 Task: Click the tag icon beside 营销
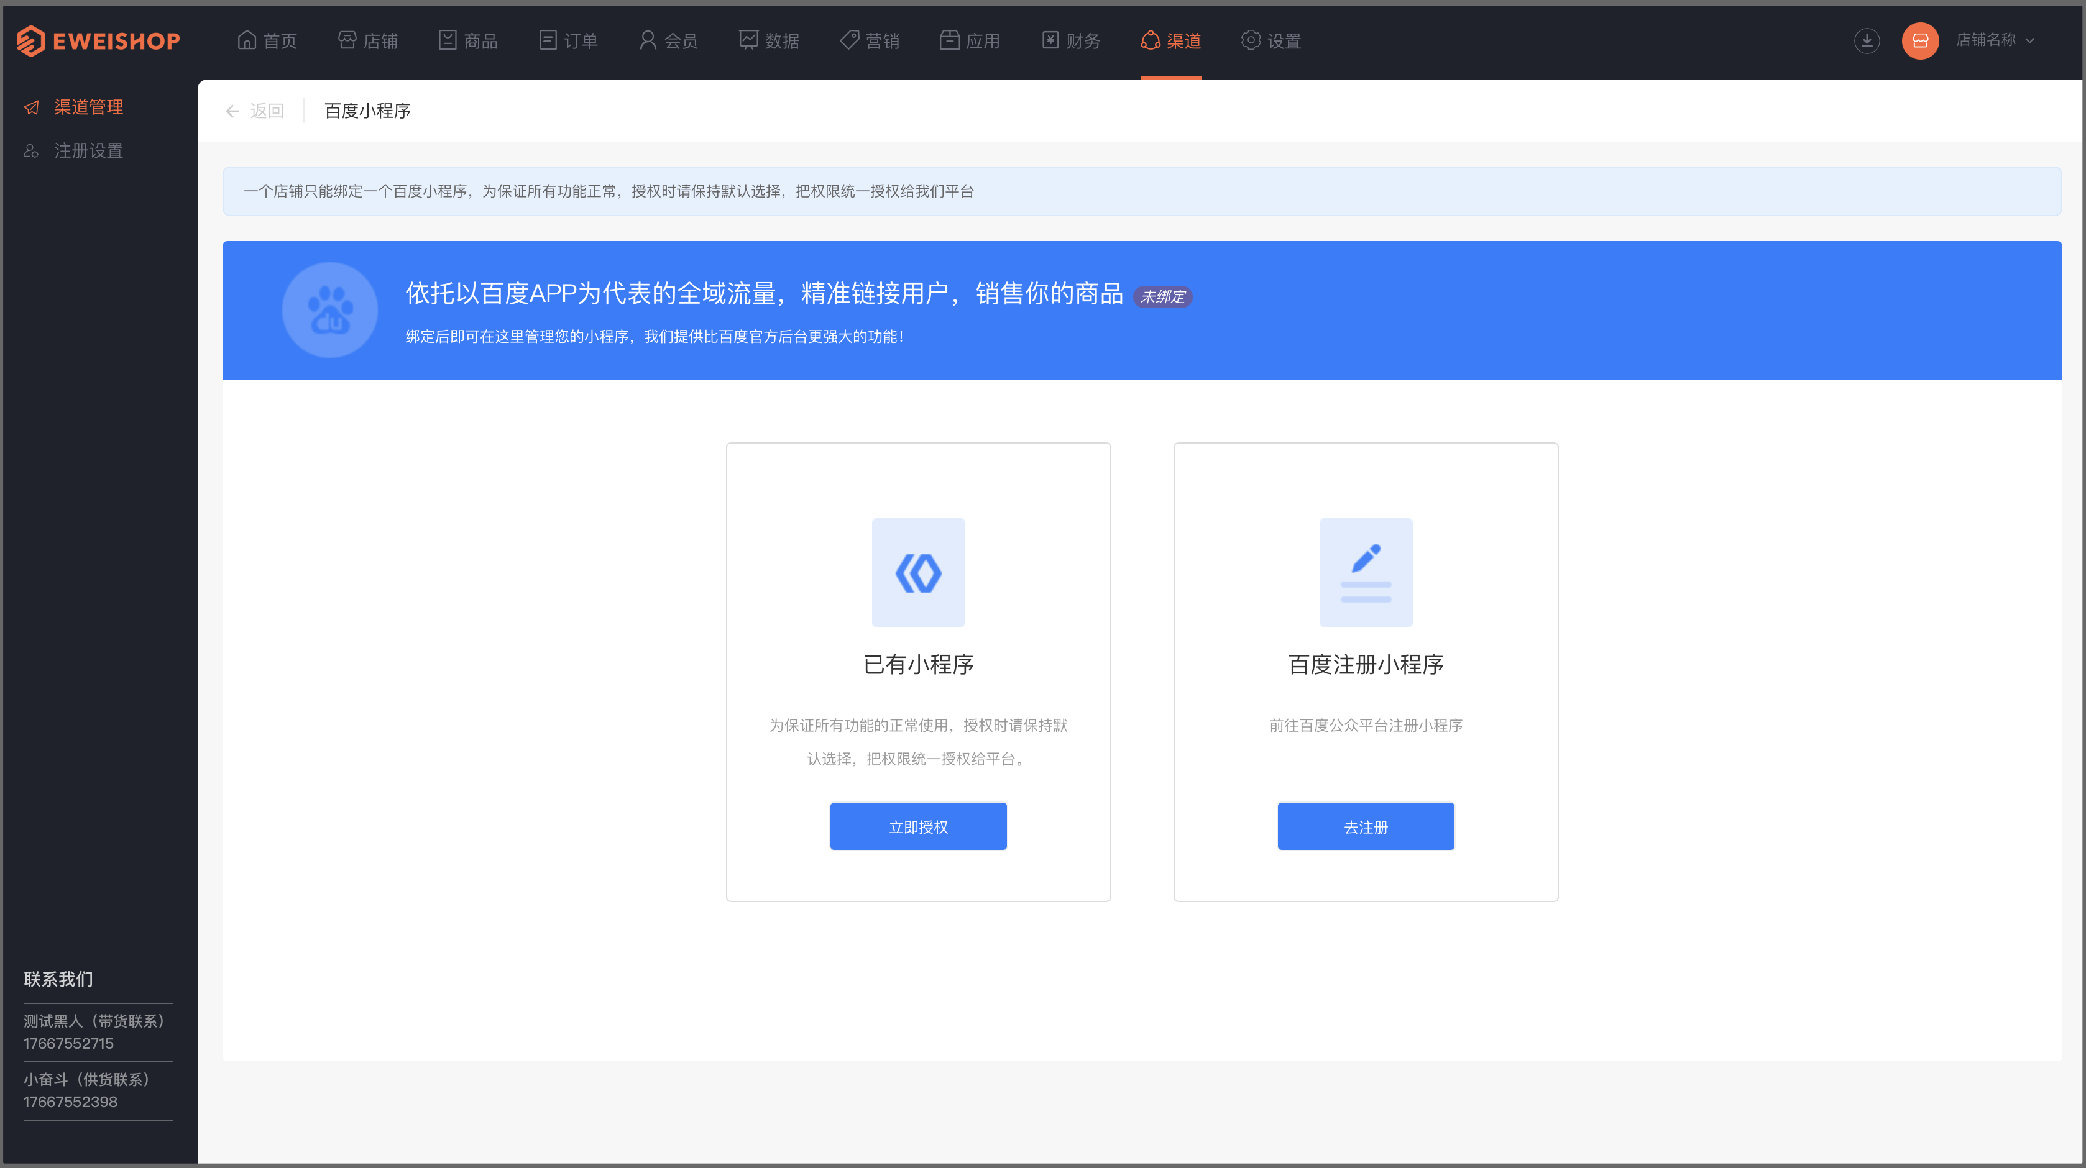[x=850, y=40]
